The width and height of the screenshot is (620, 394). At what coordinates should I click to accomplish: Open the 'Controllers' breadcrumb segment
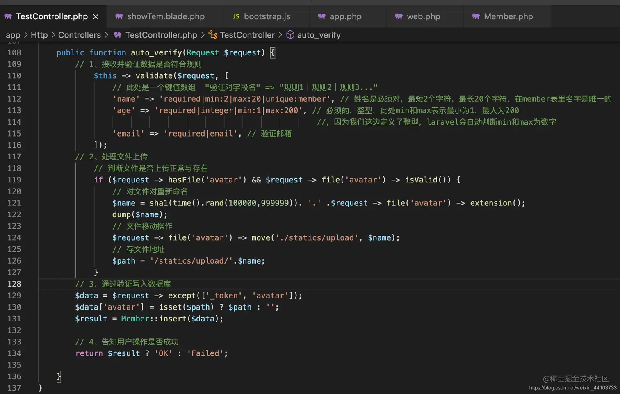(x=80, y=35)
